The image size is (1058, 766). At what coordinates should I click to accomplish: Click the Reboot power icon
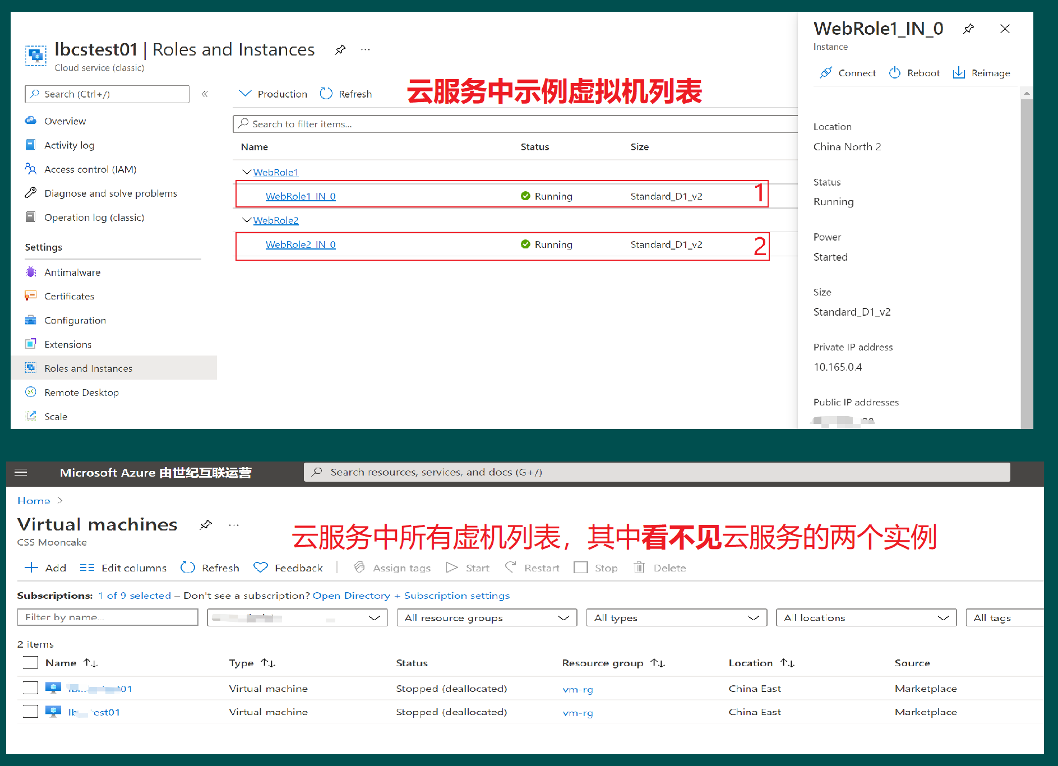(895, 73)
